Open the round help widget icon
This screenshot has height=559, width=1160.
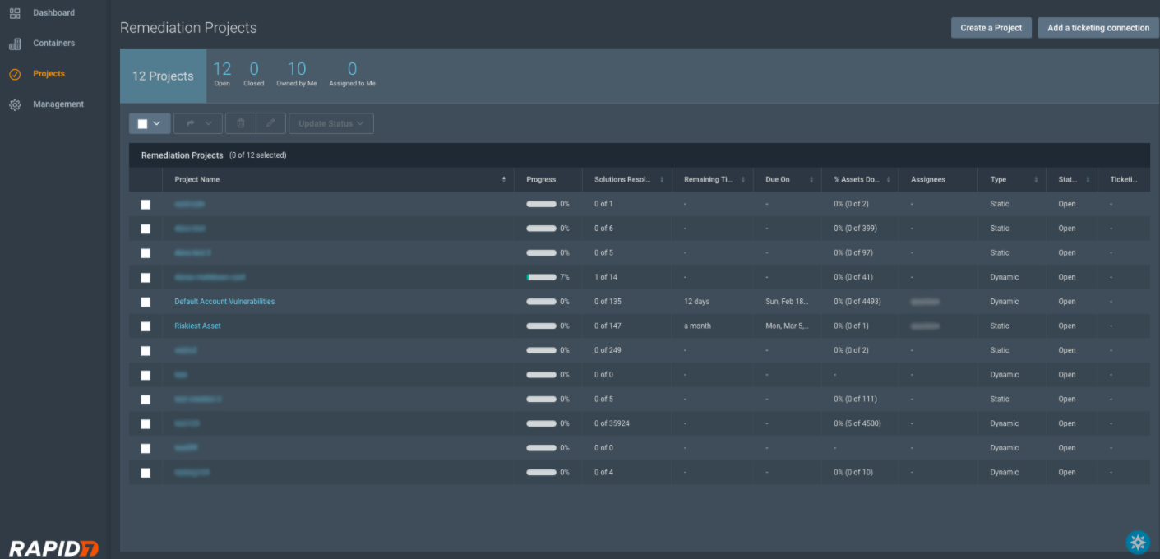pyautogui.click(x=1138, y=541)
